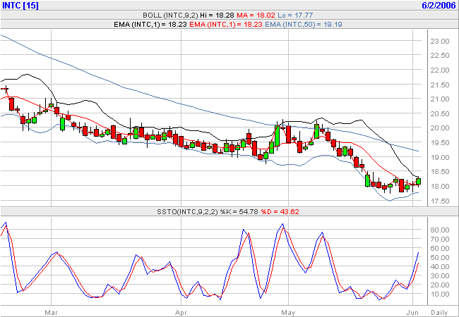Click the 18.00 price axis label
Screen dimensions: 459x317
440,186
